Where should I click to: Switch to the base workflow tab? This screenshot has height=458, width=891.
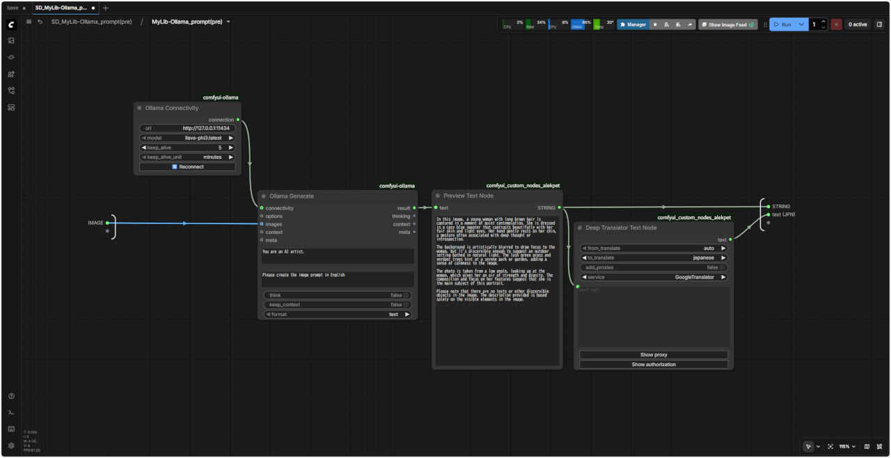tap(13, 8)
